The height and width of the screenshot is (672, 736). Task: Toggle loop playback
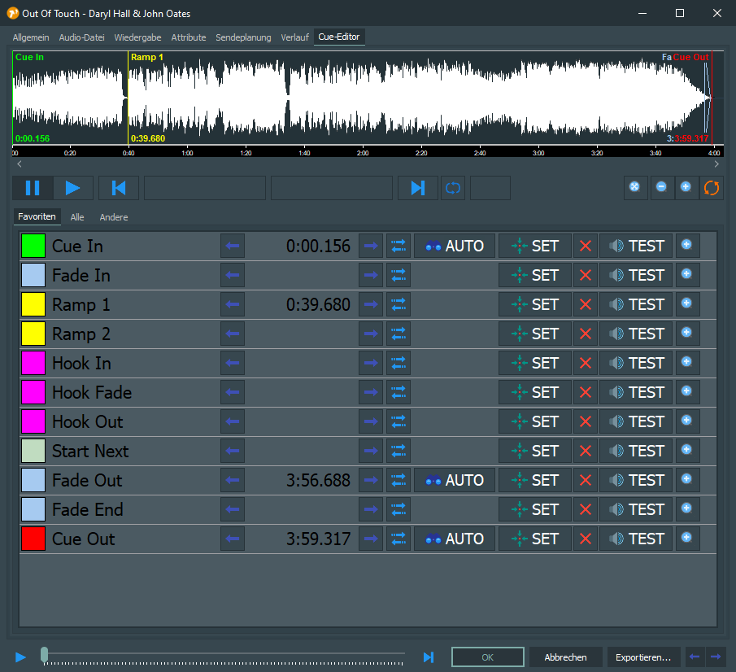pyautogui.click(x=453, y=188)
